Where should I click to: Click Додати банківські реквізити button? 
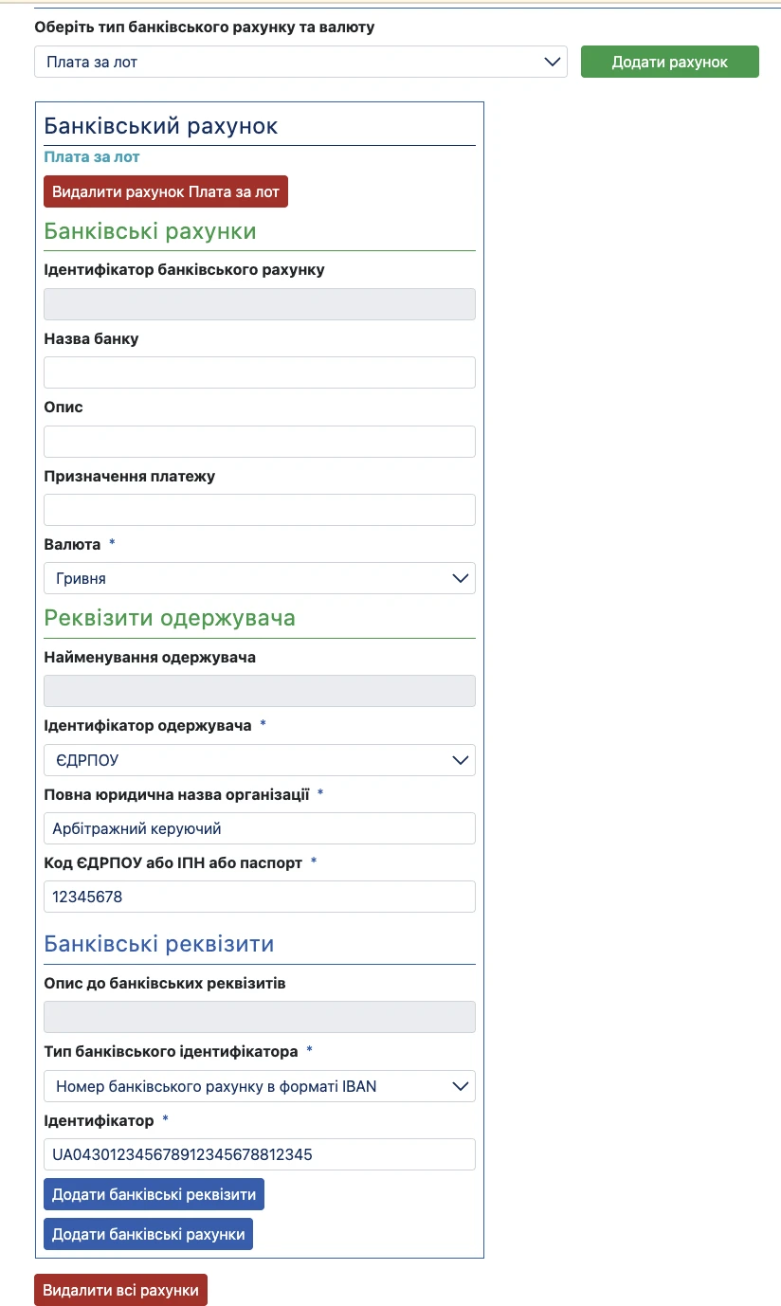(x=154, y=1194)
